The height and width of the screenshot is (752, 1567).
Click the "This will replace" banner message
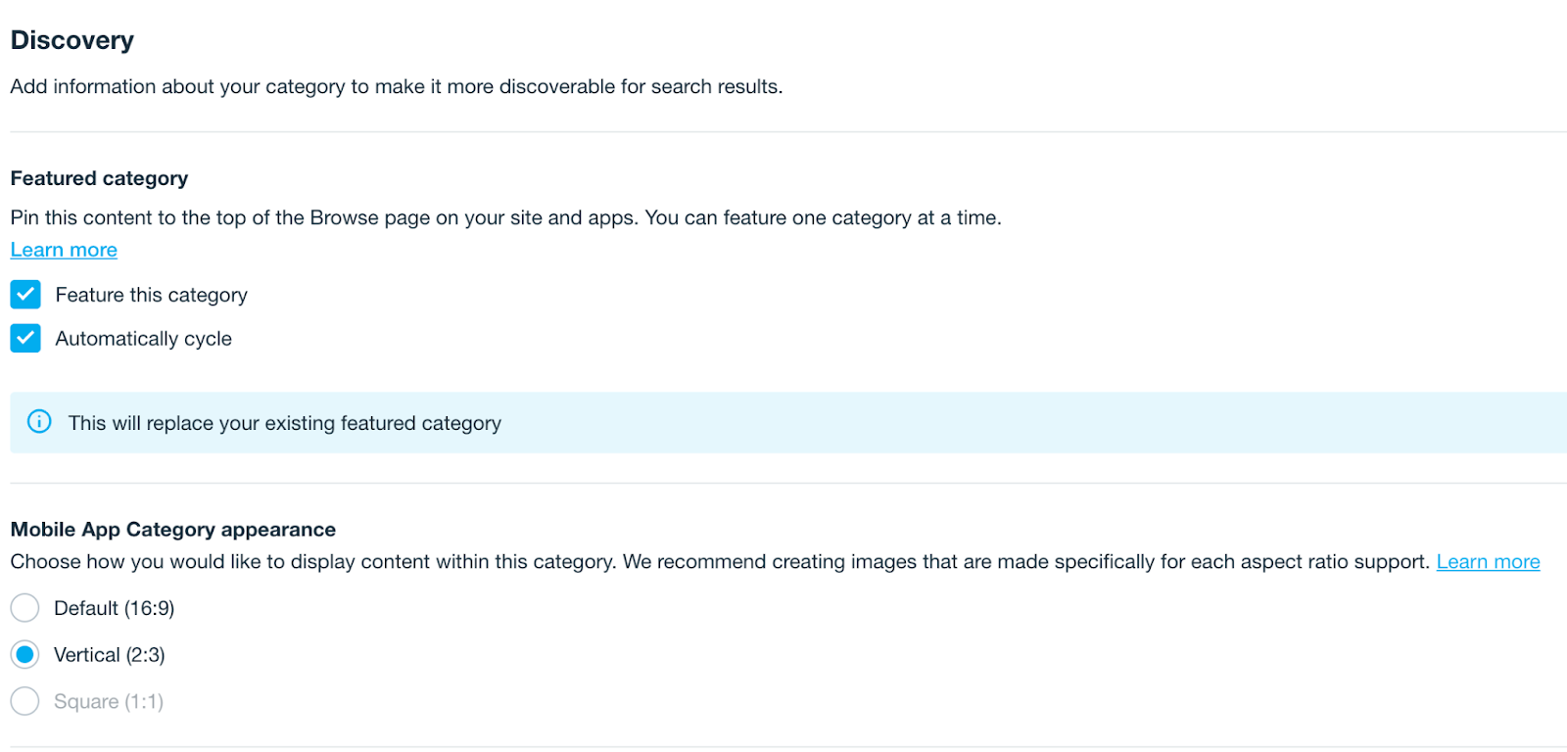pos(284,423)
